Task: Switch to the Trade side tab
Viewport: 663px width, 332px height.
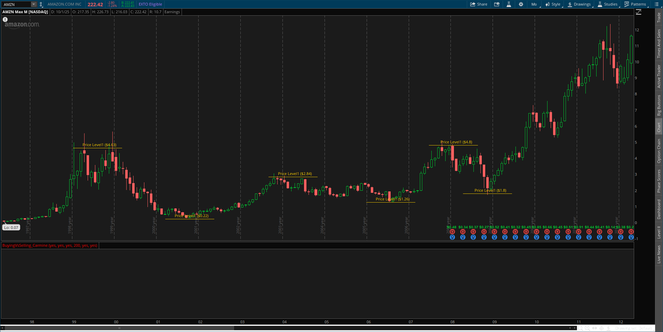Action: 658,17
